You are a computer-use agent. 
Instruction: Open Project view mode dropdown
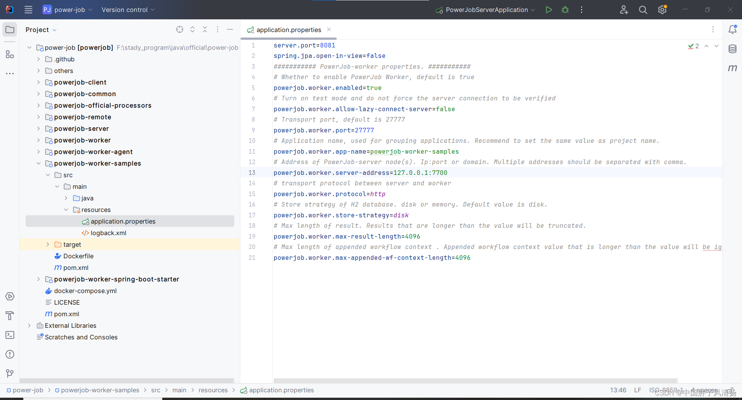click(x=41, y=30)
